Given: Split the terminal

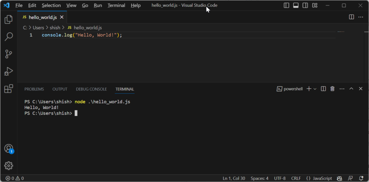Looking at the screenshot, I should click(x=323, y=89).
